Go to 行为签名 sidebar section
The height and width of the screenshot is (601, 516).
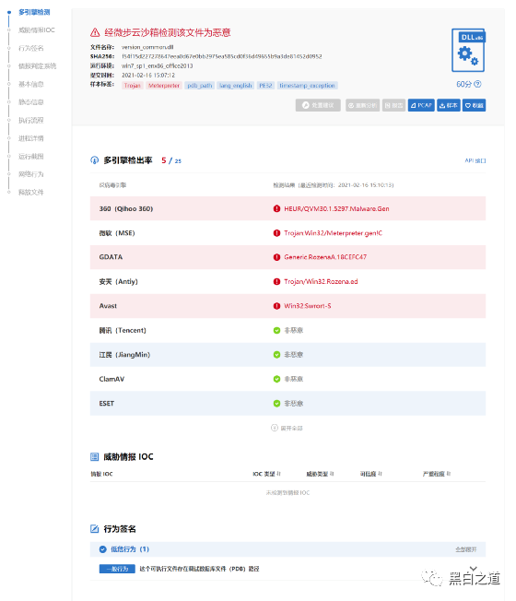click(31, 48)
